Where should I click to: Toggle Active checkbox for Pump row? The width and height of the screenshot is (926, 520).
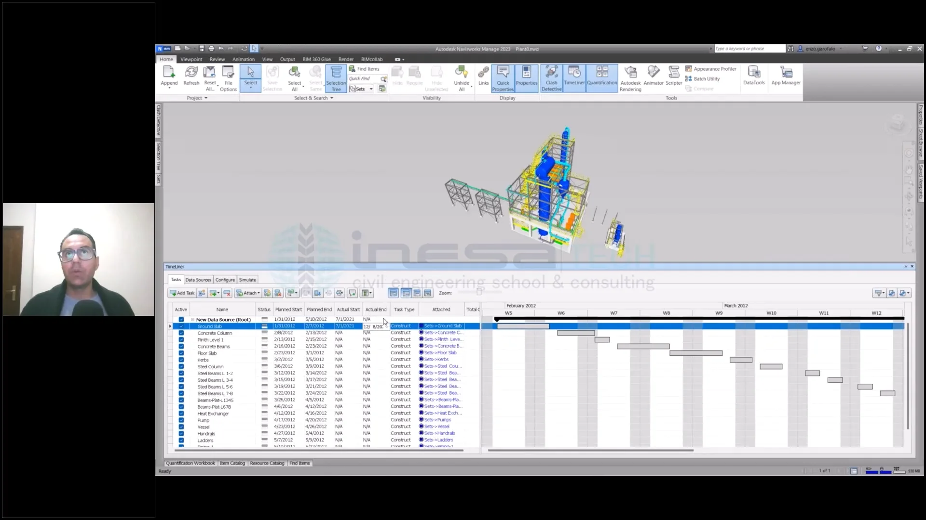tap(181, 420)
